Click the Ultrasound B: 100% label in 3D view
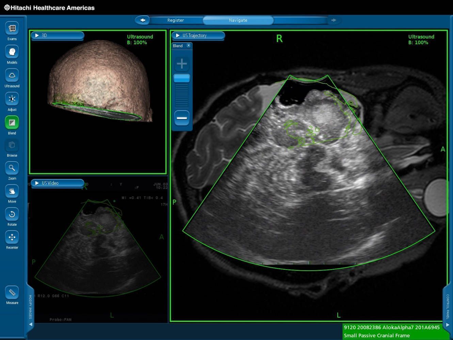453x340 pixels. coord(140,39)
